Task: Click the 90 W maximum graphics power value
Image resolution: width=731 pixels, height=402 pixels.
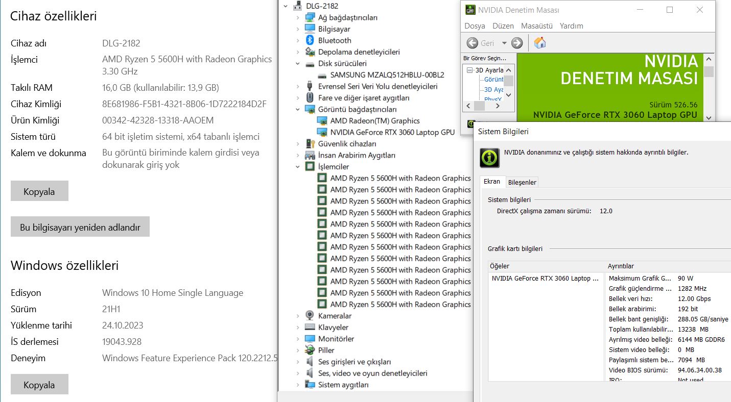Action: [686, 279]
